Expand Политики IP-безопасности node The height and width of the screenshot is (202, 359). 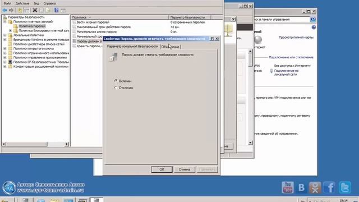pos(5,62)
